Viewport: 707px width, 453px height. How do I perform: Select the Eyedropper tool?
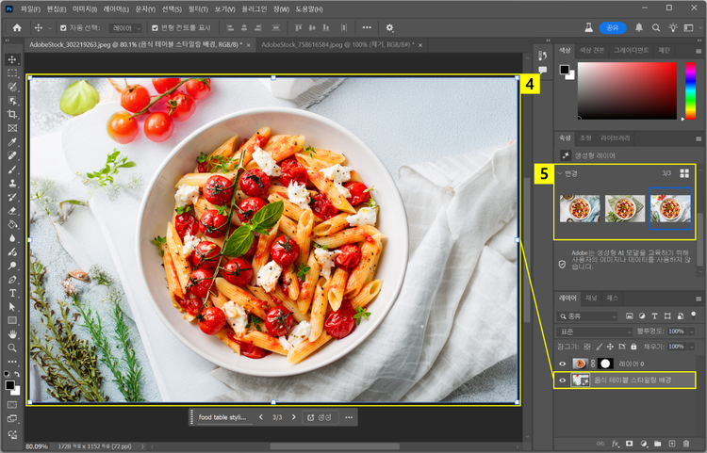pyautogui.click(x=12, y=142)
